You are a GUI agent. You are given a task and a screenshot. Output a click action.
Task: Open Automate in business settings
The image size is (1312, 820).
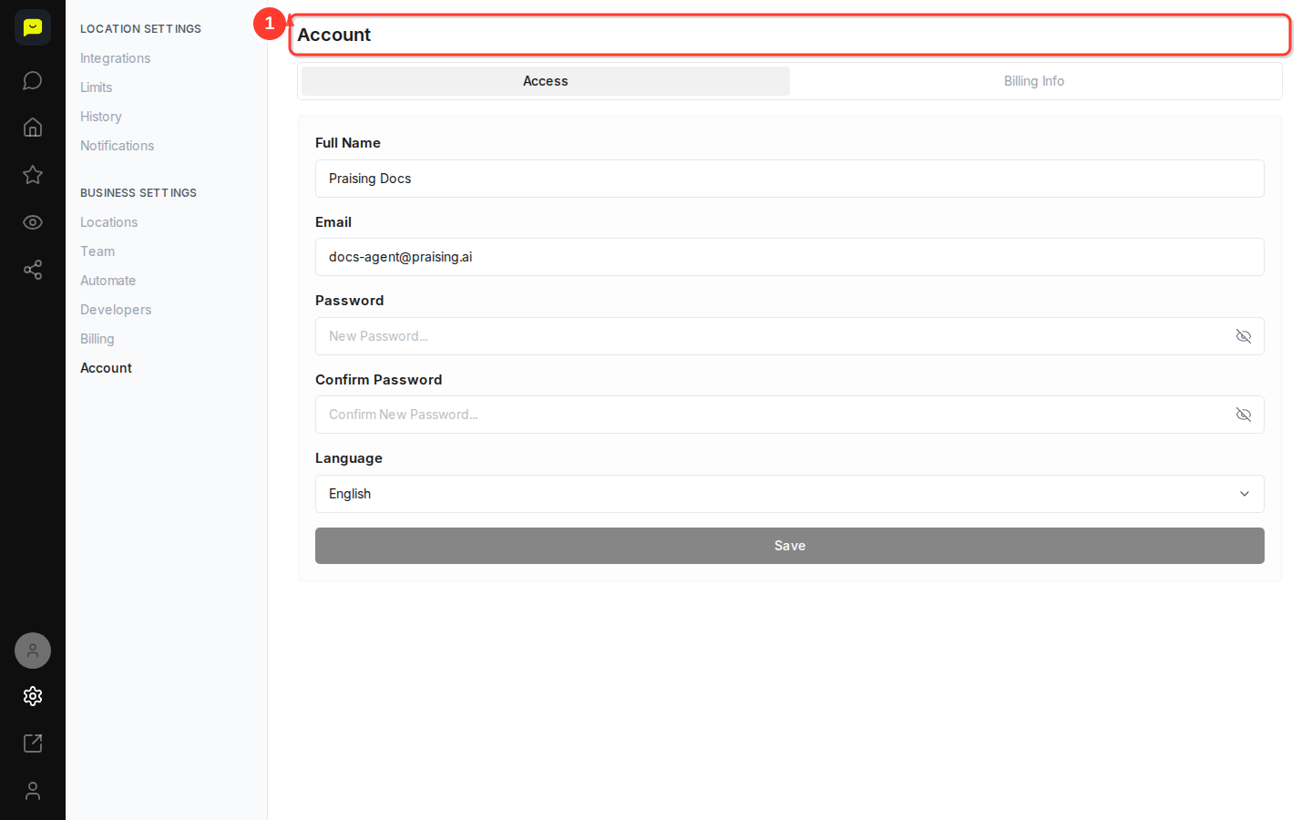[108, 281]
